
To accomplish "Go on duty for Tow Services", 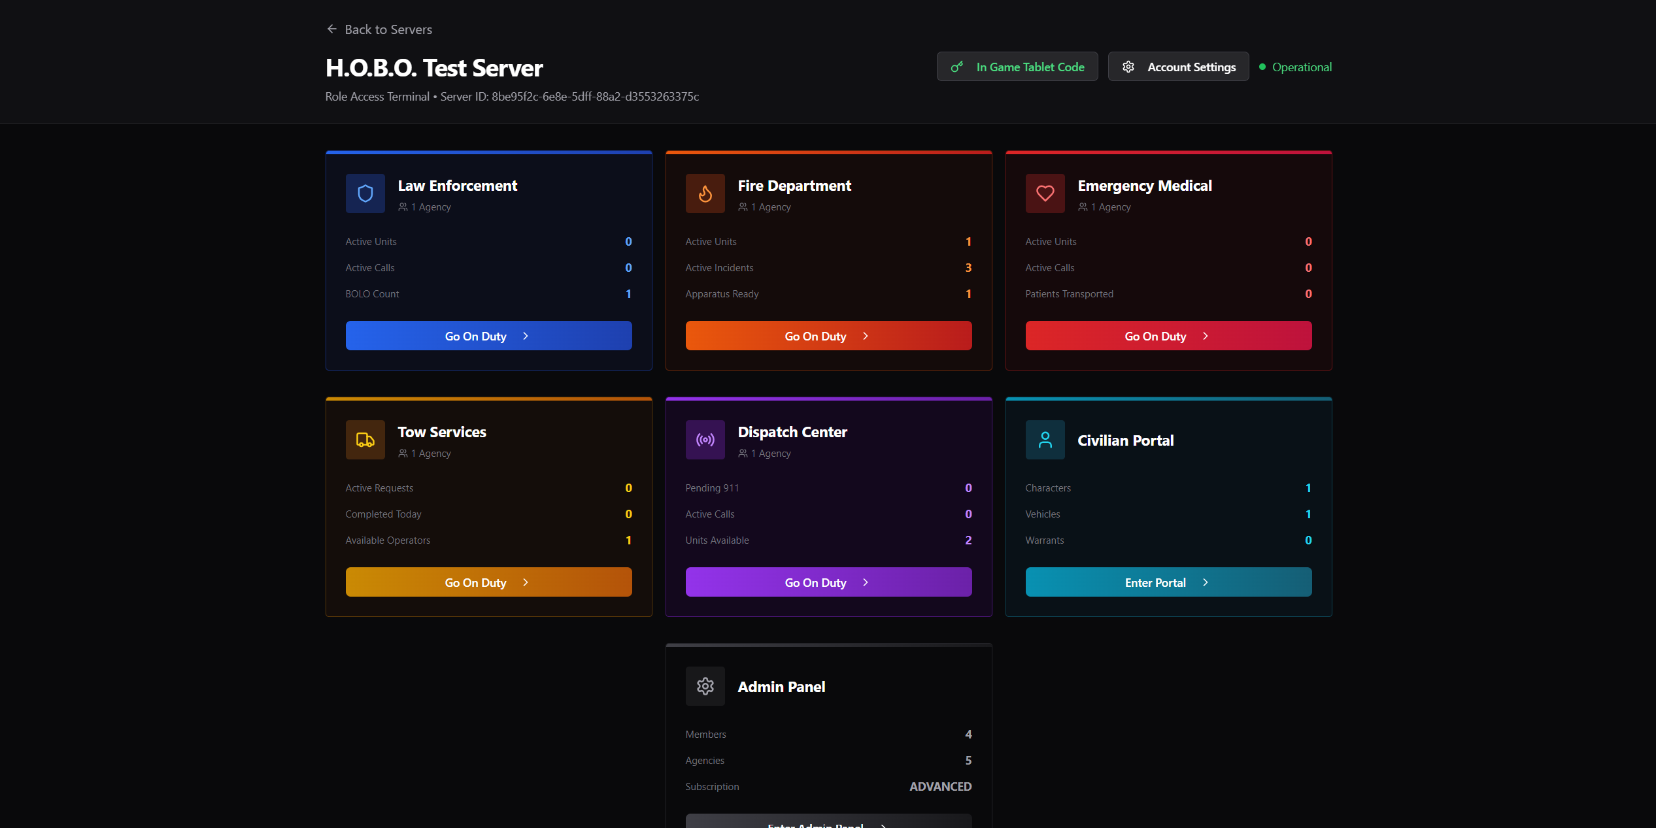I will (x=488, y=582).
